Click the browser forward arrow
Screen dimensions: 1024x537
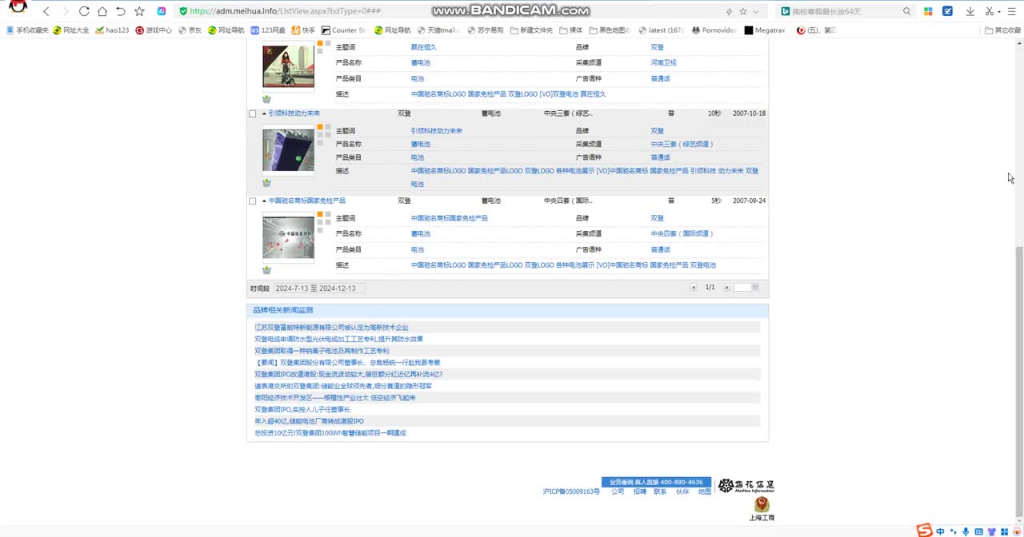click(65, 11)
